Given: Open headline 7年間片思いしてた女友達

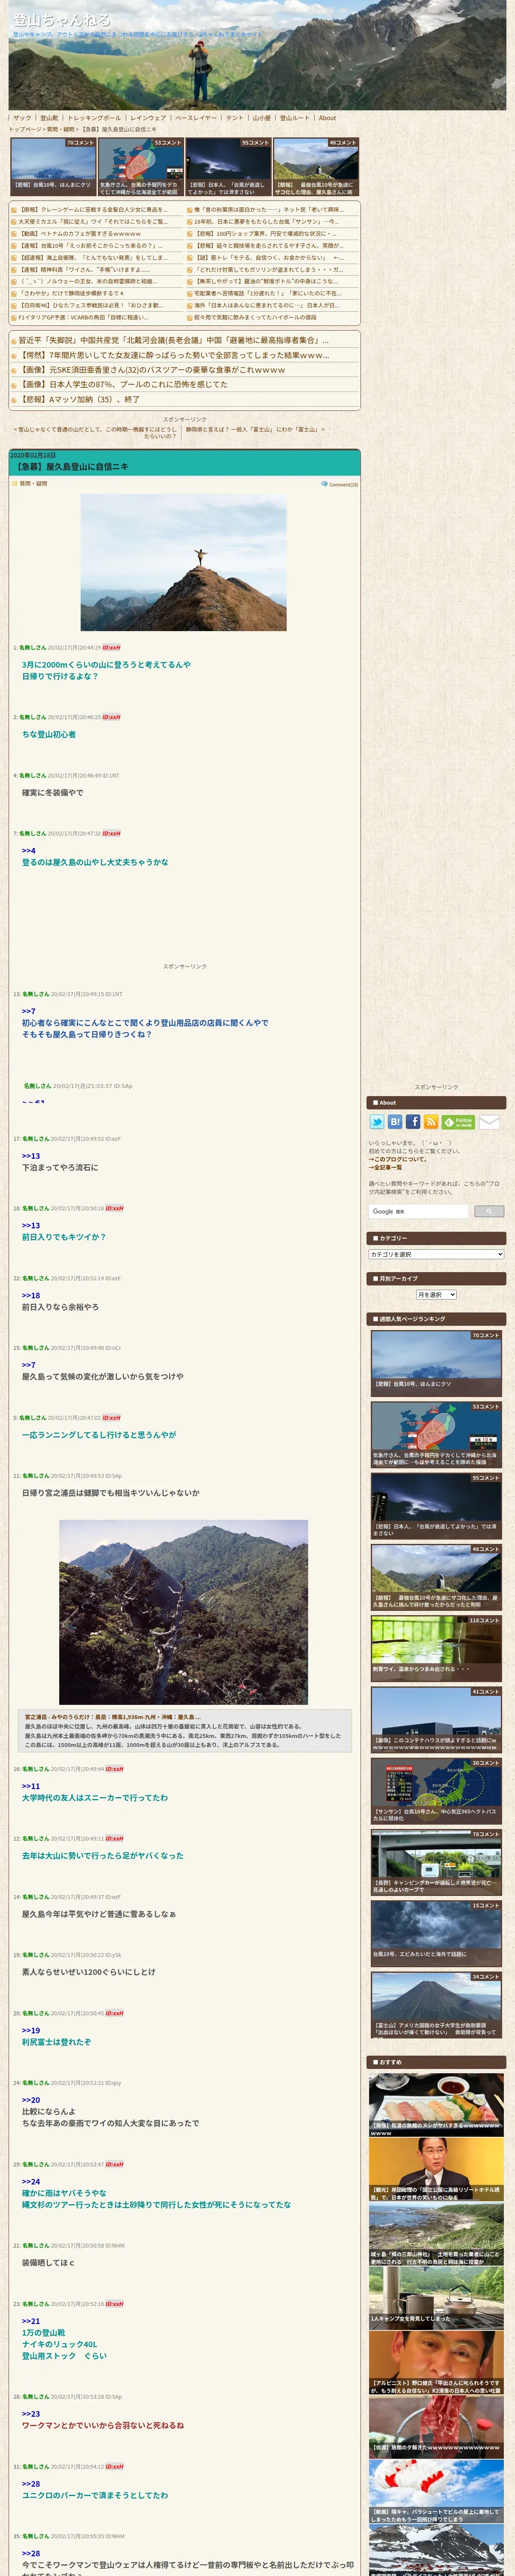Looking at the screenshot, I should click(172, 355).
